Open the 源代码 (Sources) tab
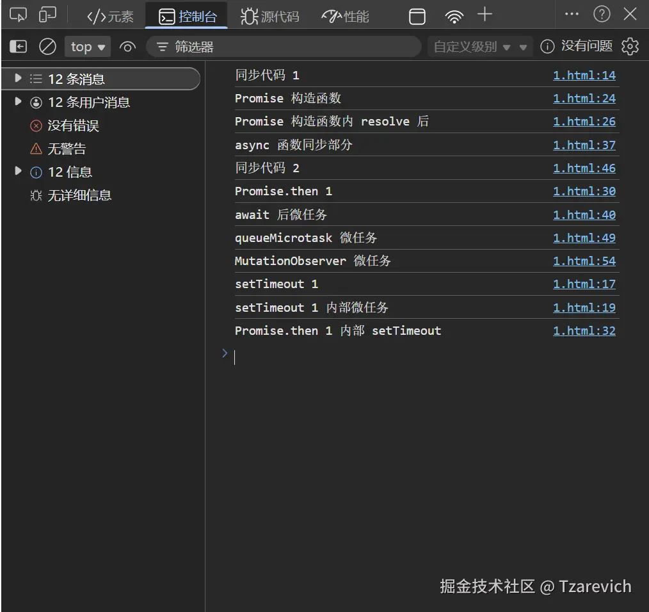This screenshot has width=649, height=612. [x=270, y=17]
